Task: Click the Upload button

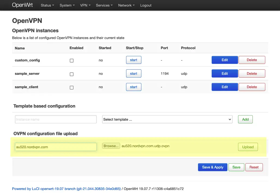Action: [248, 147]
